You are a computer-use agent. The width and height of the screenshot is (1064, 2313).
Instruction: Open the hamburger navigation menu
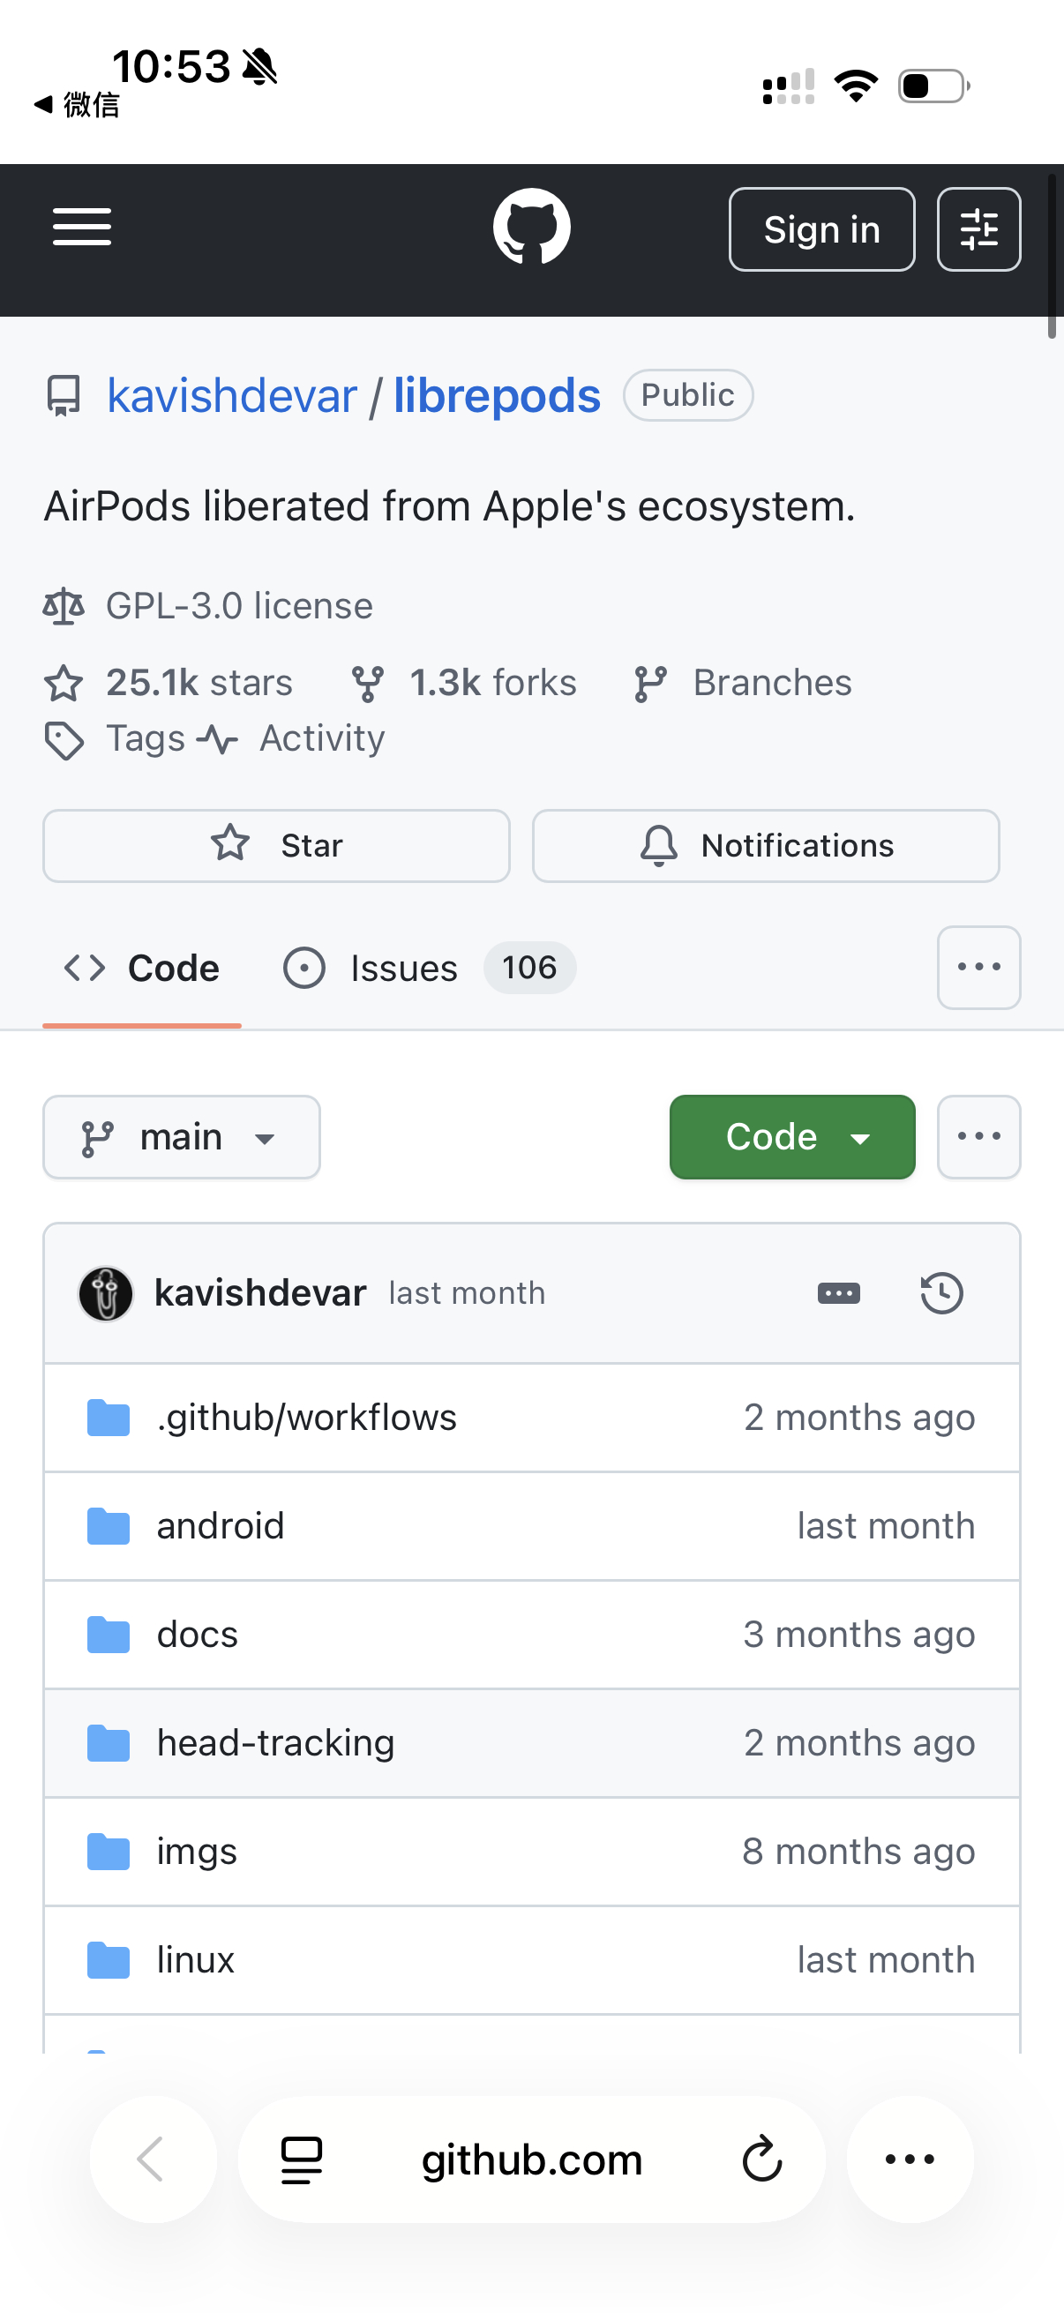coord(82,228)
